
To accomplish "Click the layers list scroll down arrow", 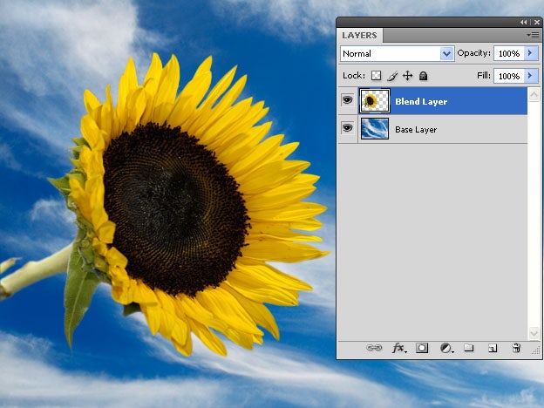I will pyautogui.click(x=534, y=333).
